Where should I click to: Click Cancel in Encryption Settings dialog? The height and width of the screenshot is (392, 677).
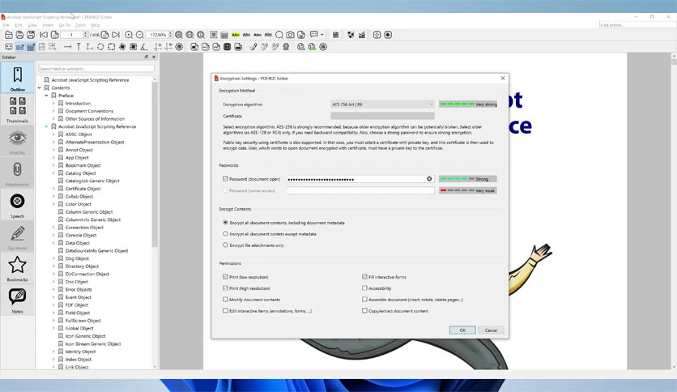tap(491, 330)
